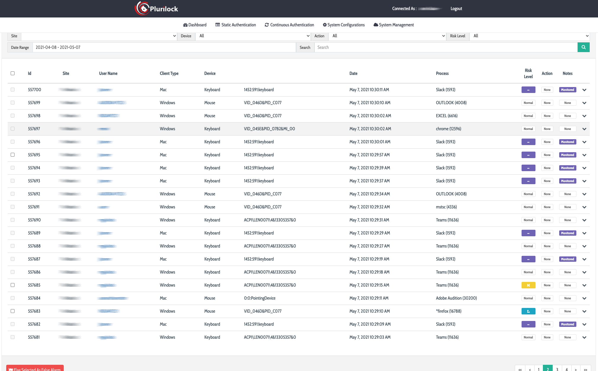Click the Search text input field

446,47
